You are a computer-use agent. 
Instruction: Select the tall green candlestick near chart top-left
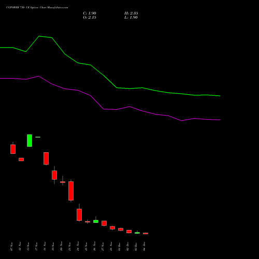[x=30, y=140]
